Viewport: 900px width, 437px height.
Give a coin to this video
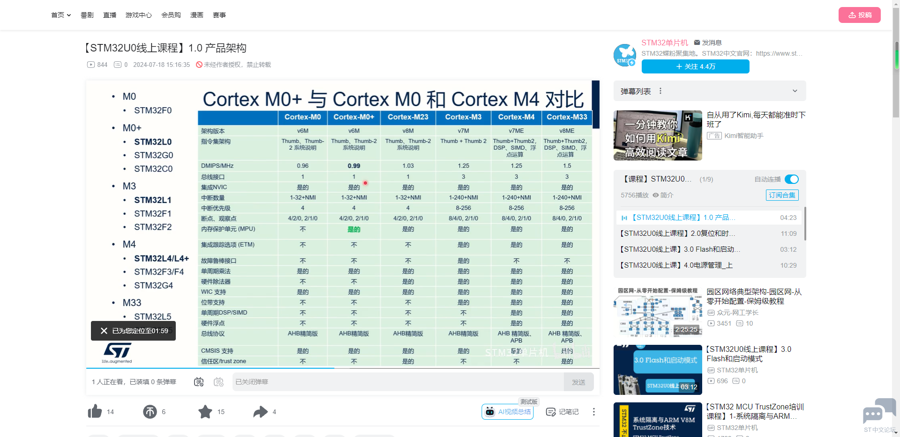pos(150,411)
